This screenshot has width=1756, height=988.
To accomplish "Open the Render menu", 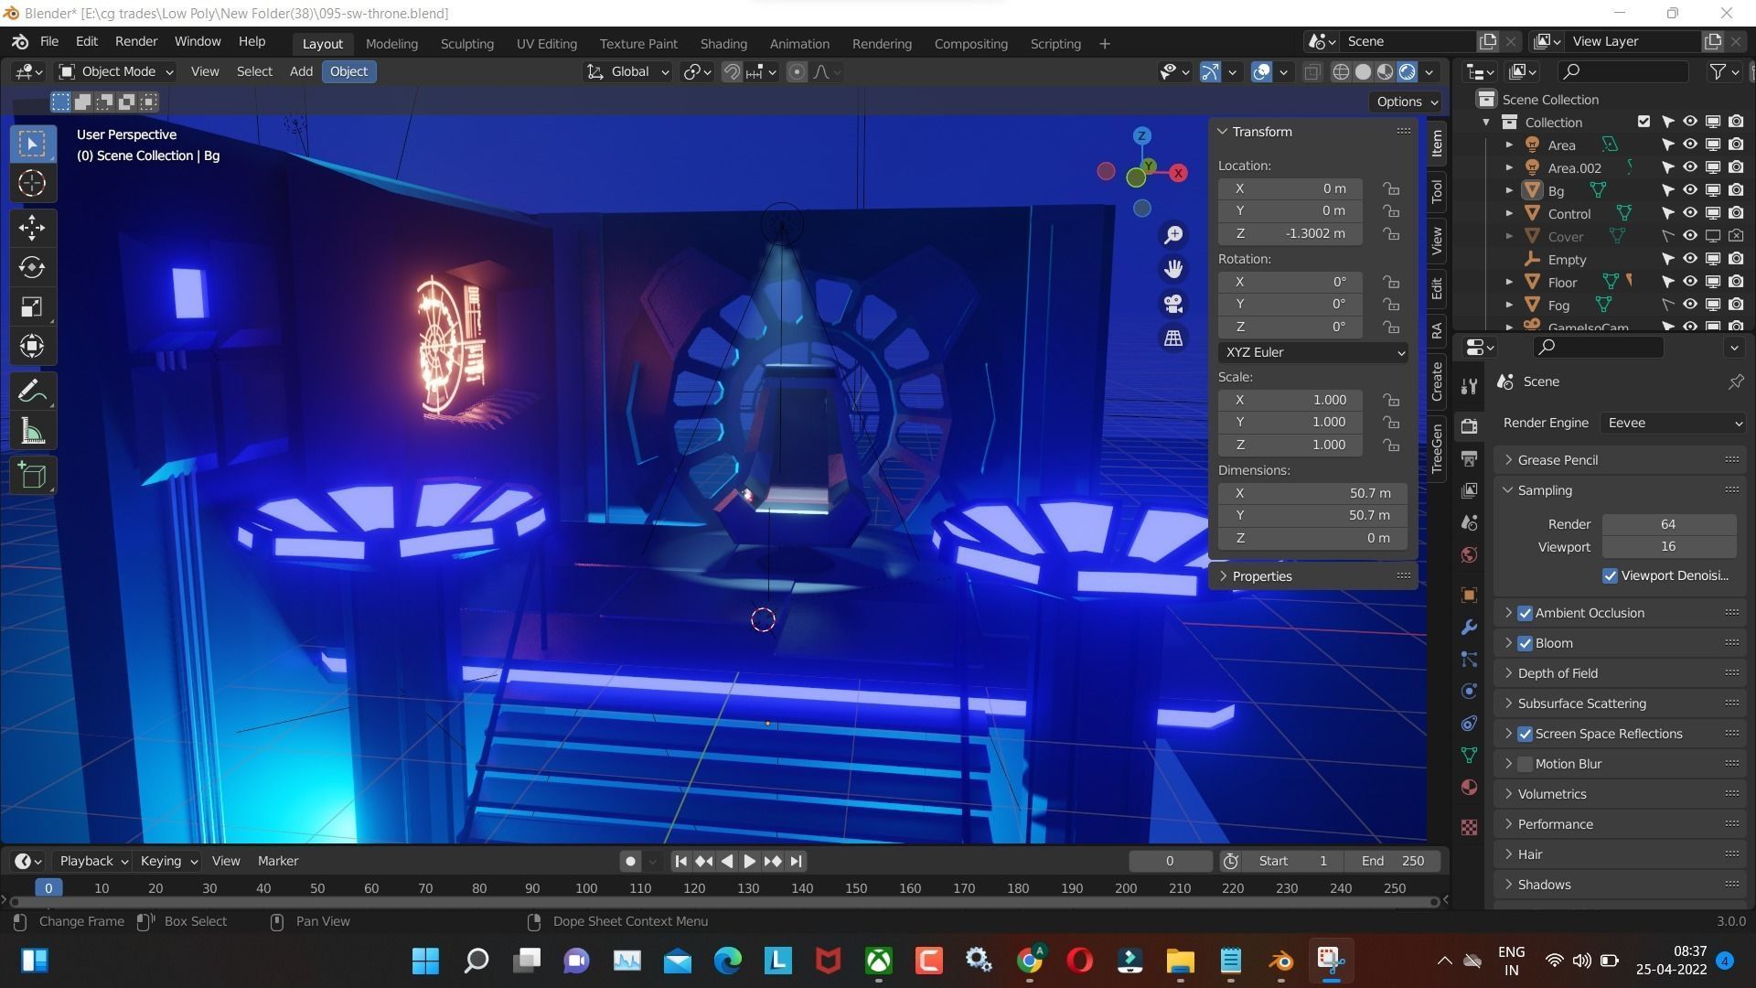I will tap(135, 41).
